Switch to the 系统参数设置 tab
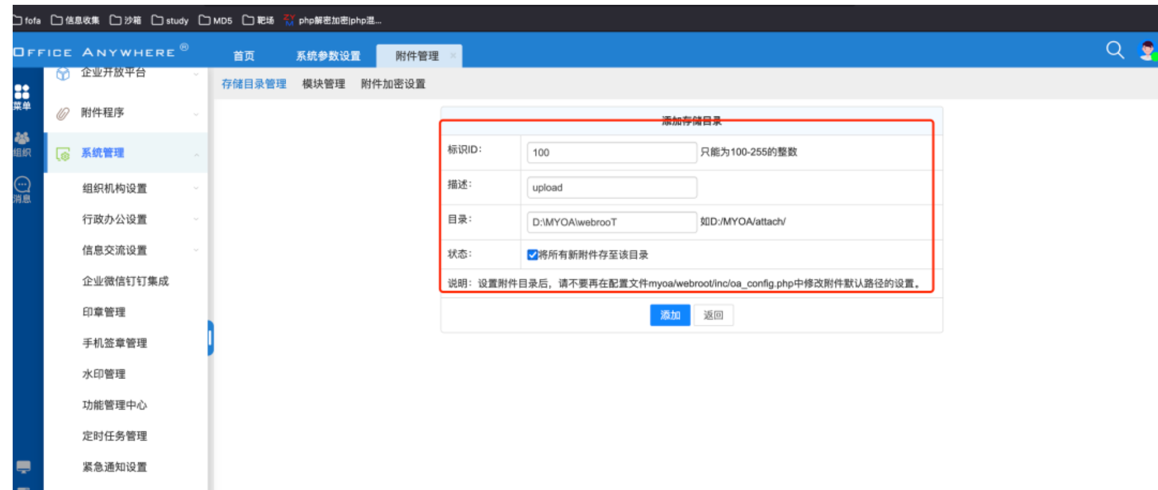The image size is (1158, 490). point(328,56)
